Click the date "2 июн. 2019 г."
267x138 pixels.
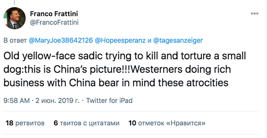57,101
